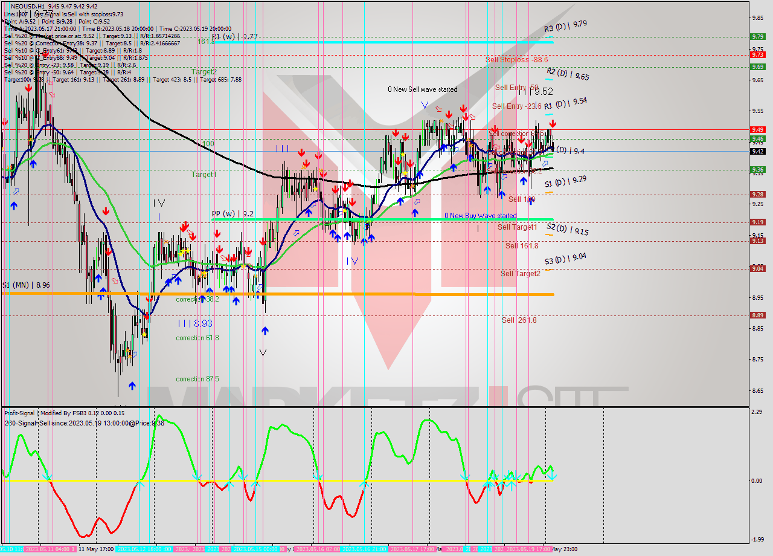This screenshot has height=556, width=773.
Task: Click the red 9.49 price tag on axis
Action: coord(757,129)
